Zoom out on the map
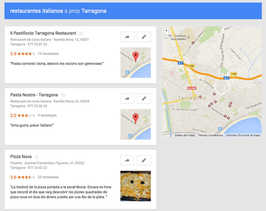 click(166, 36)
